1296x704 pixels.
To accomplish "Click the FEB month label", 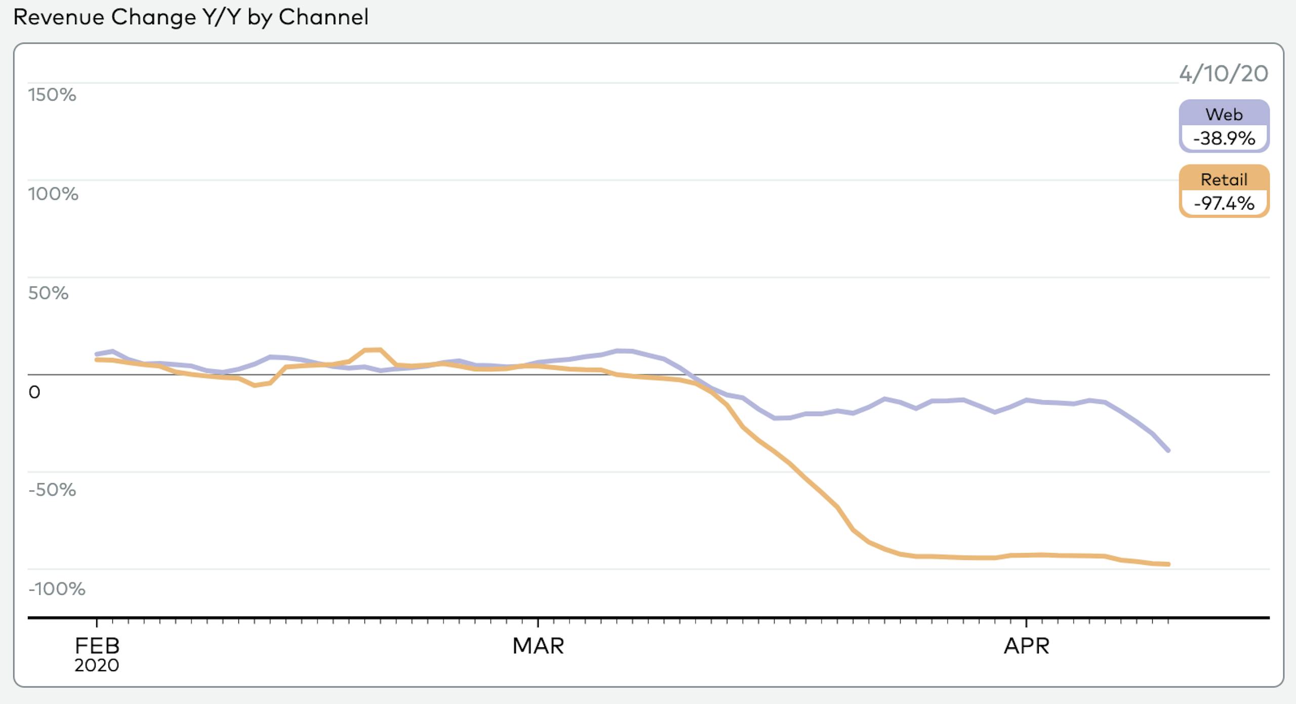I will pos(97,646).
